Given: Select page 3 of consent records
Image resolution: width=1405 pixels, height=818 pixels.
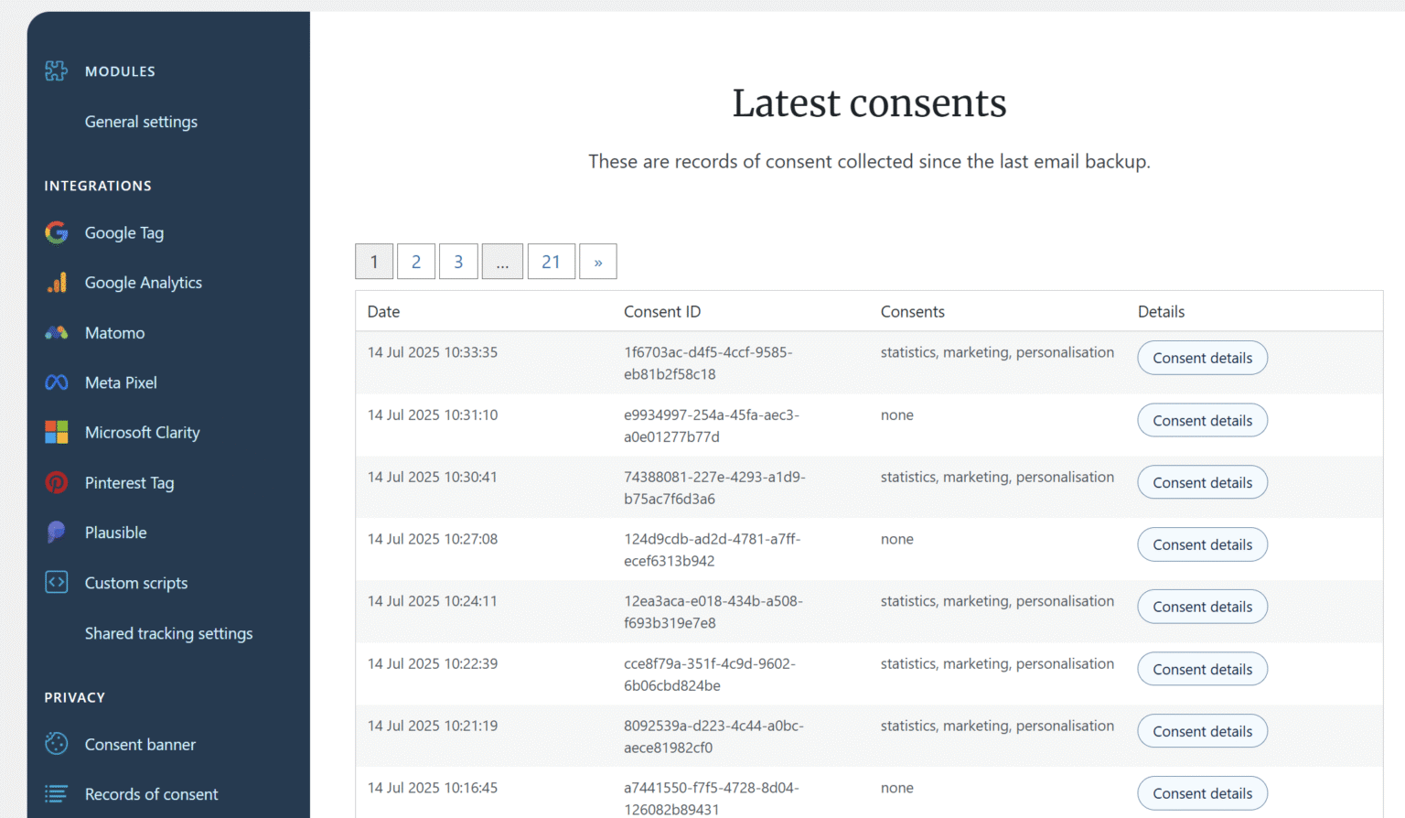Looking at the screenshot, I should [x=458, y=261].
